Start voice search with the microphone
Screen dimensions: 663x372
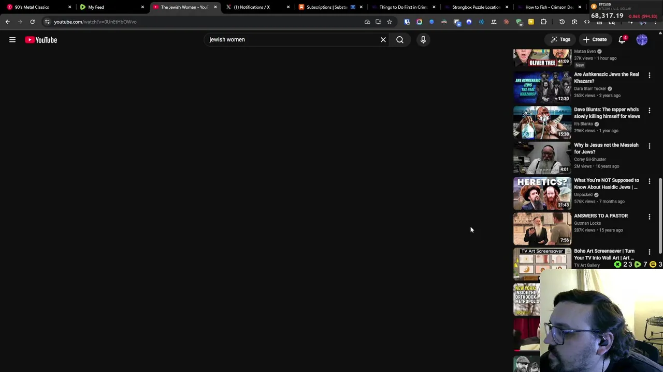coord(423,40)
